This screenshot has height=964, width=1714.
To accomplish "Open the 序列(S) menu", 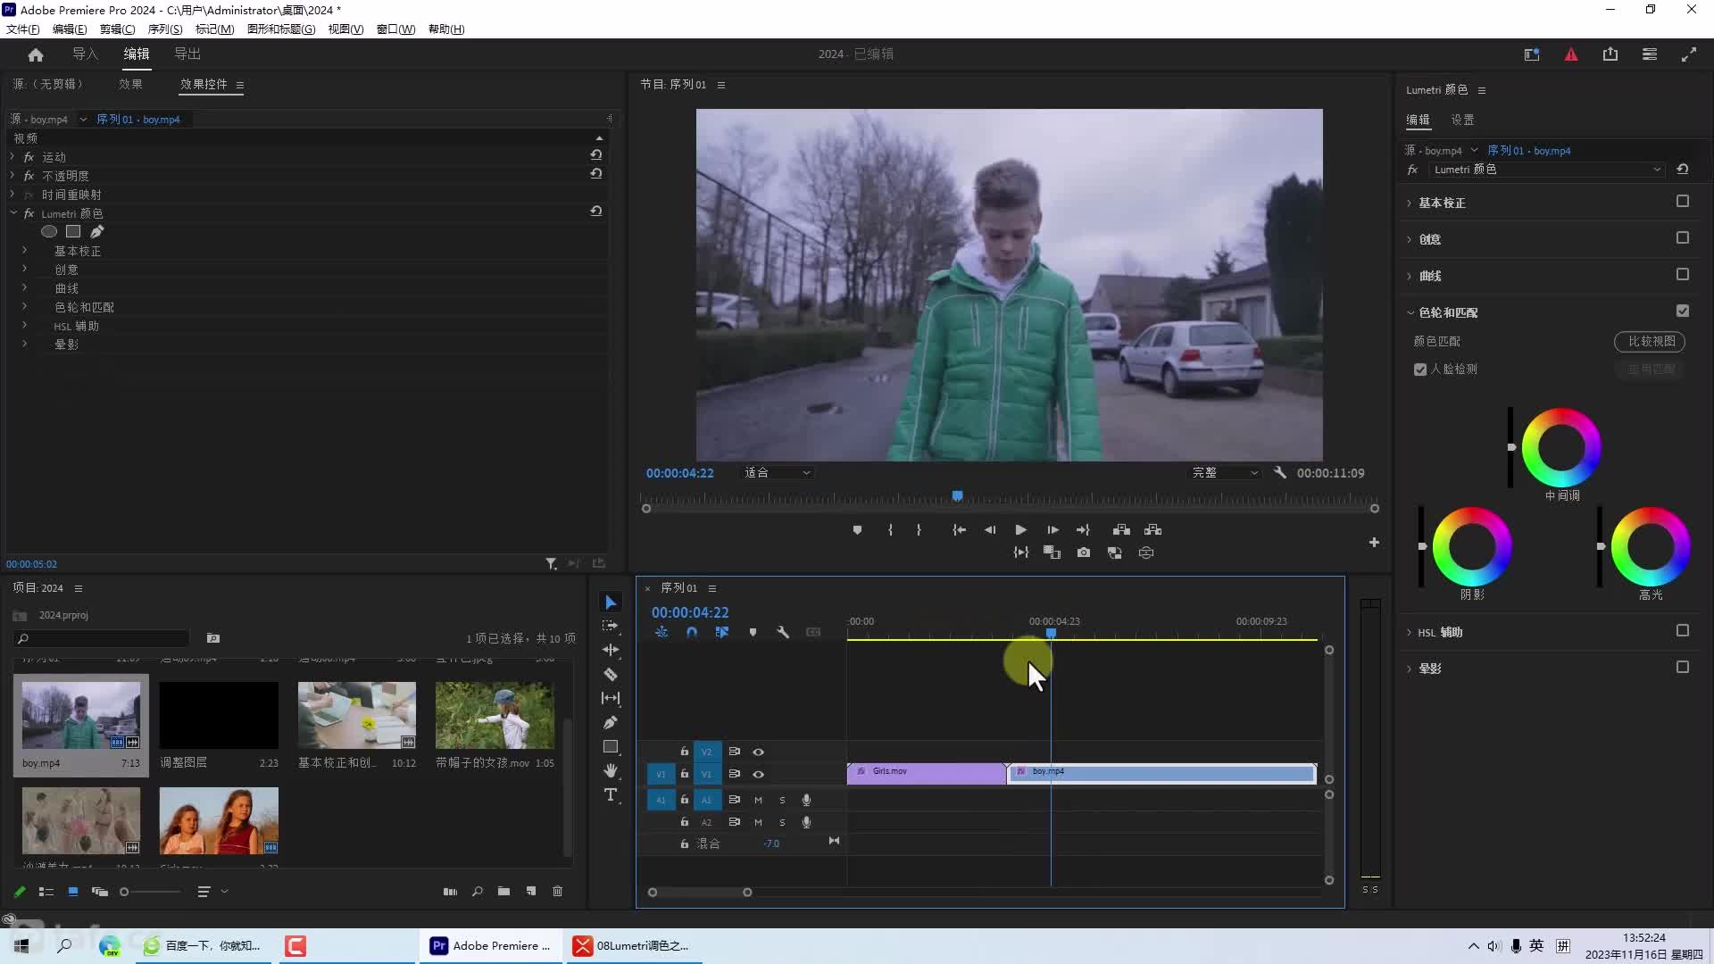I will click(165, 29).
